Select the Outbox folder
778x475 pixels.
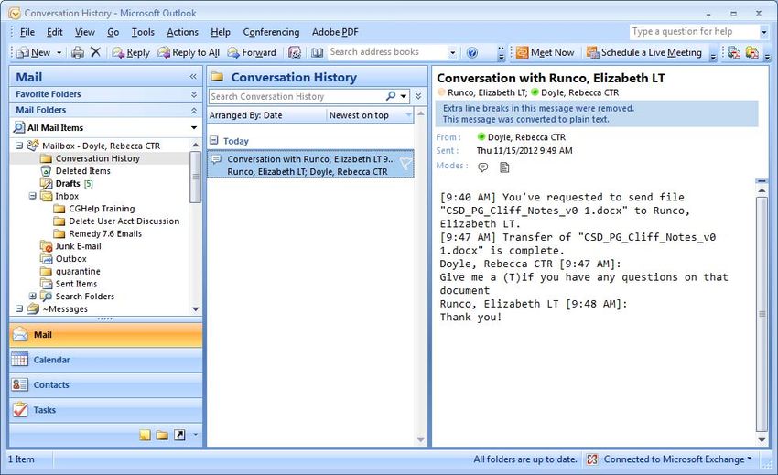71,259
